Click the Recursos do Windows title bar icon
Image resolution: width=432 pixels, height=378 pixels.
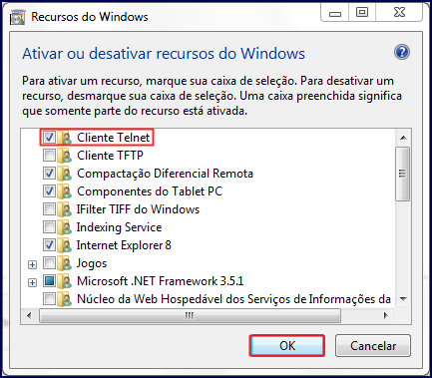click(x=17, y=17)
